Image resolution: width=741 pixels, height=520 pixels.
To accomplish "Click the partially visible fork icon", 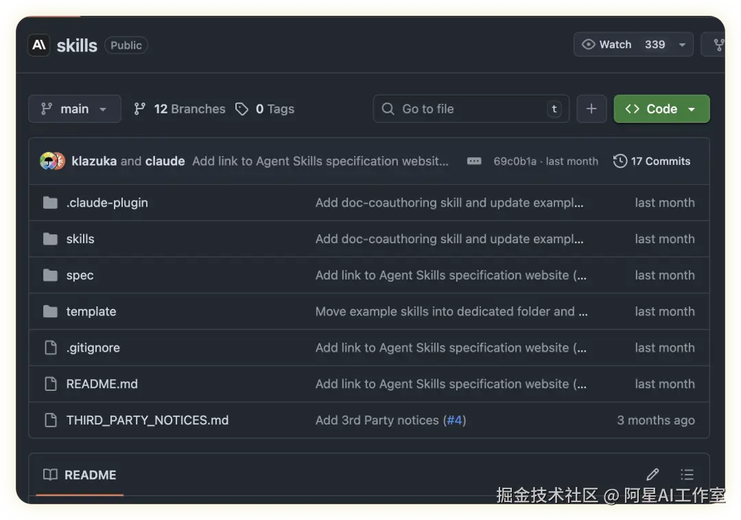I will click(718, 45).
